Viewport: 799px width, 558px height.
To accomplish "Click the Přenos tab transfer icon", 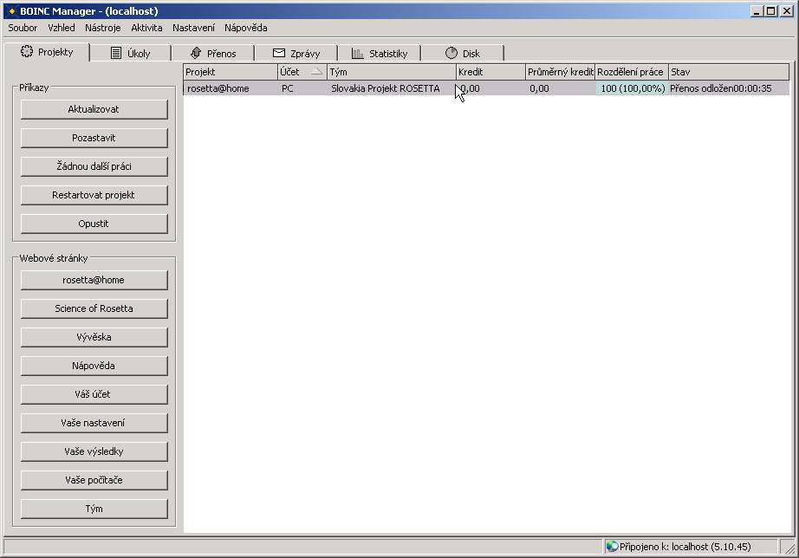I will pos(196,53).
